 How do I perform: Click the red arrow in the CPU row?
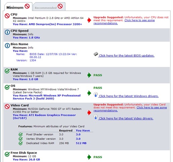click(89, 20)
